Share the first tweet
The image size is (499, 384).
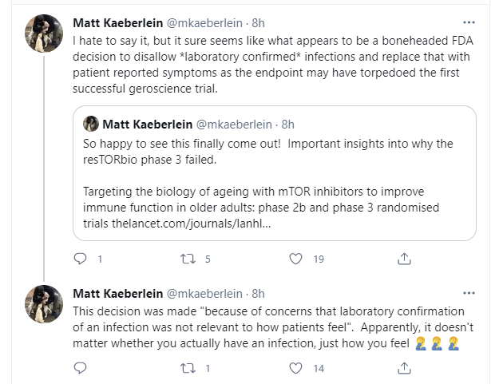(x=404, y=259)
